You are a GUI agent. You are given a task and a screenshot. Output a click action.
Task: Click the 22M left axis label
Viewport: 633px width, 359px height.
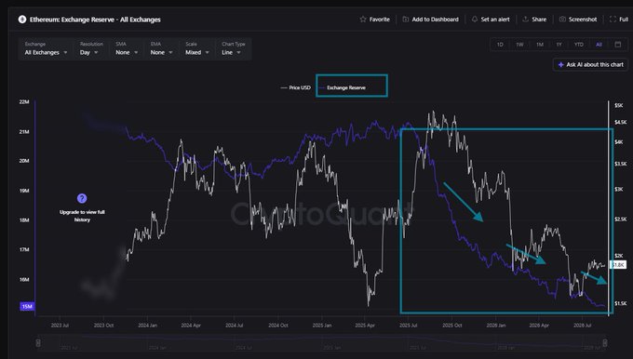24,102
